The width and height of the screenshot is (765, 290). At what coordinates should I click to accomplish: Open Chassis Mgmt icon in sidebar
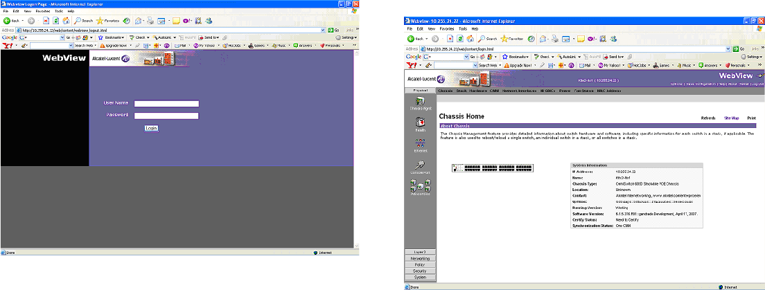[x=421, y=102]
